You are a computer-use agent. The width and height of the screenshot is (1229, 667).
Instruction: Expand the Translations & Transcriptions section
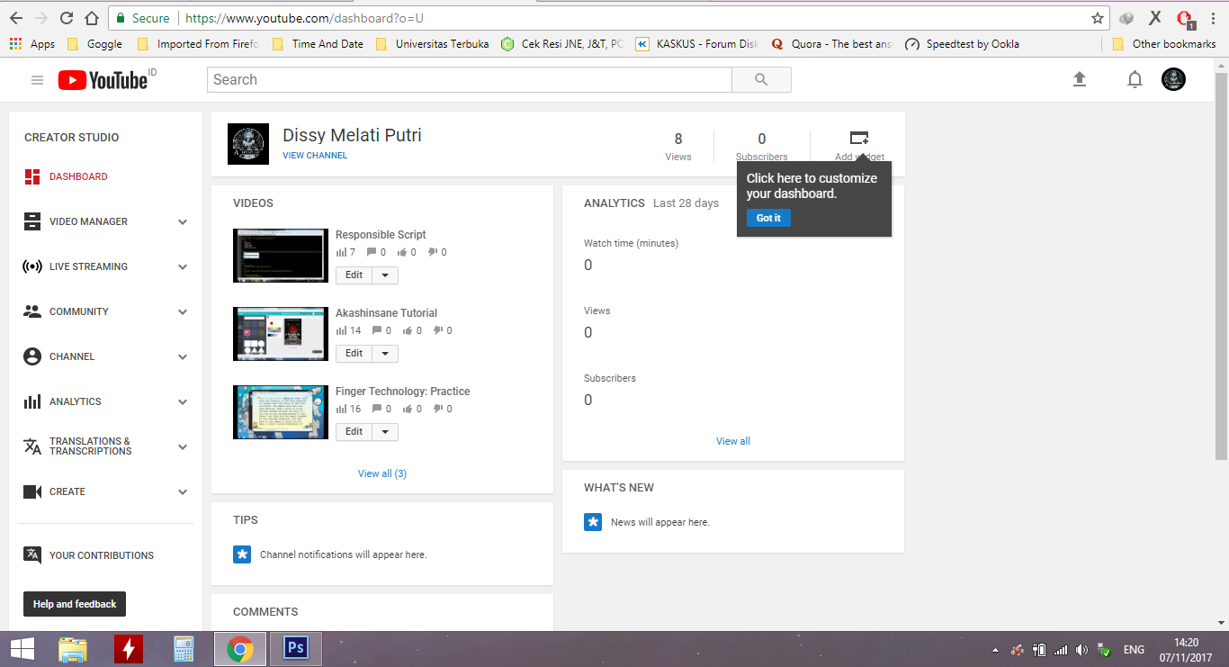(x=183, y=446)
